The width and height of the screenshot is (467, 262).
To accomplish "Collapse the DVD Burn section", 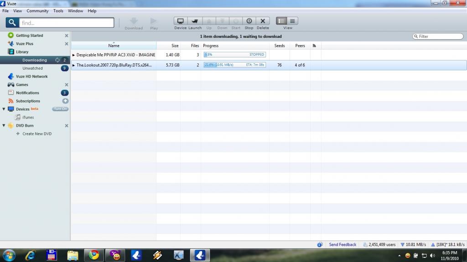I will pyautogui.click(x=4, y=126).
